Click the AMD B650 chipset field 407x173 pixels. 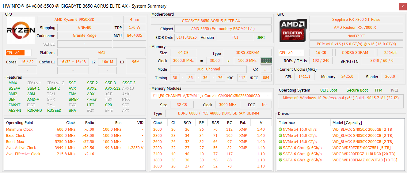coord(223,29)
